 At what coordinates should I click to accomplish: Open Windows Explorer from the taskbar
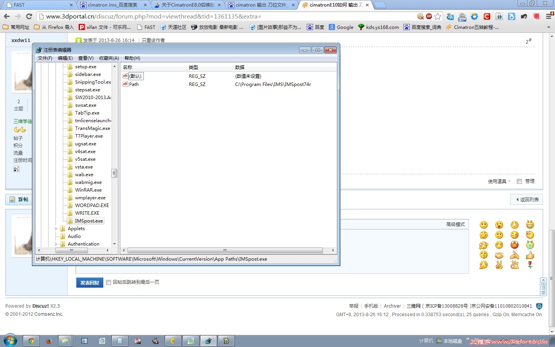coord(65,341)
